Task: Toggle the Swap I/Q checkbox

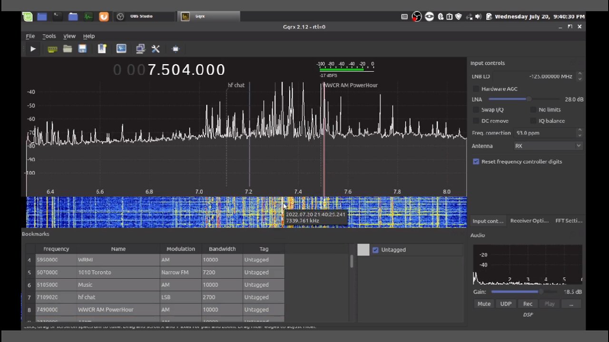Action: (476, 110)
